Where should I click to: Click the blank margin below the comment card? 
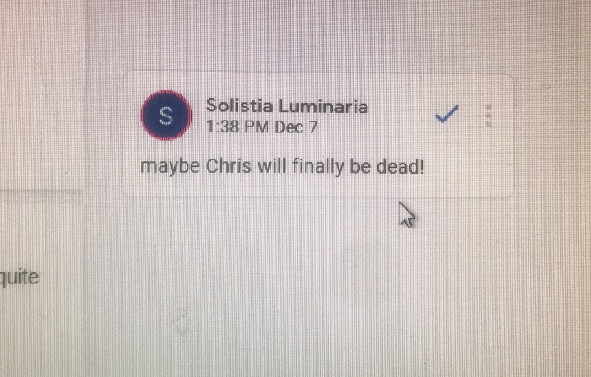[301, 286]
